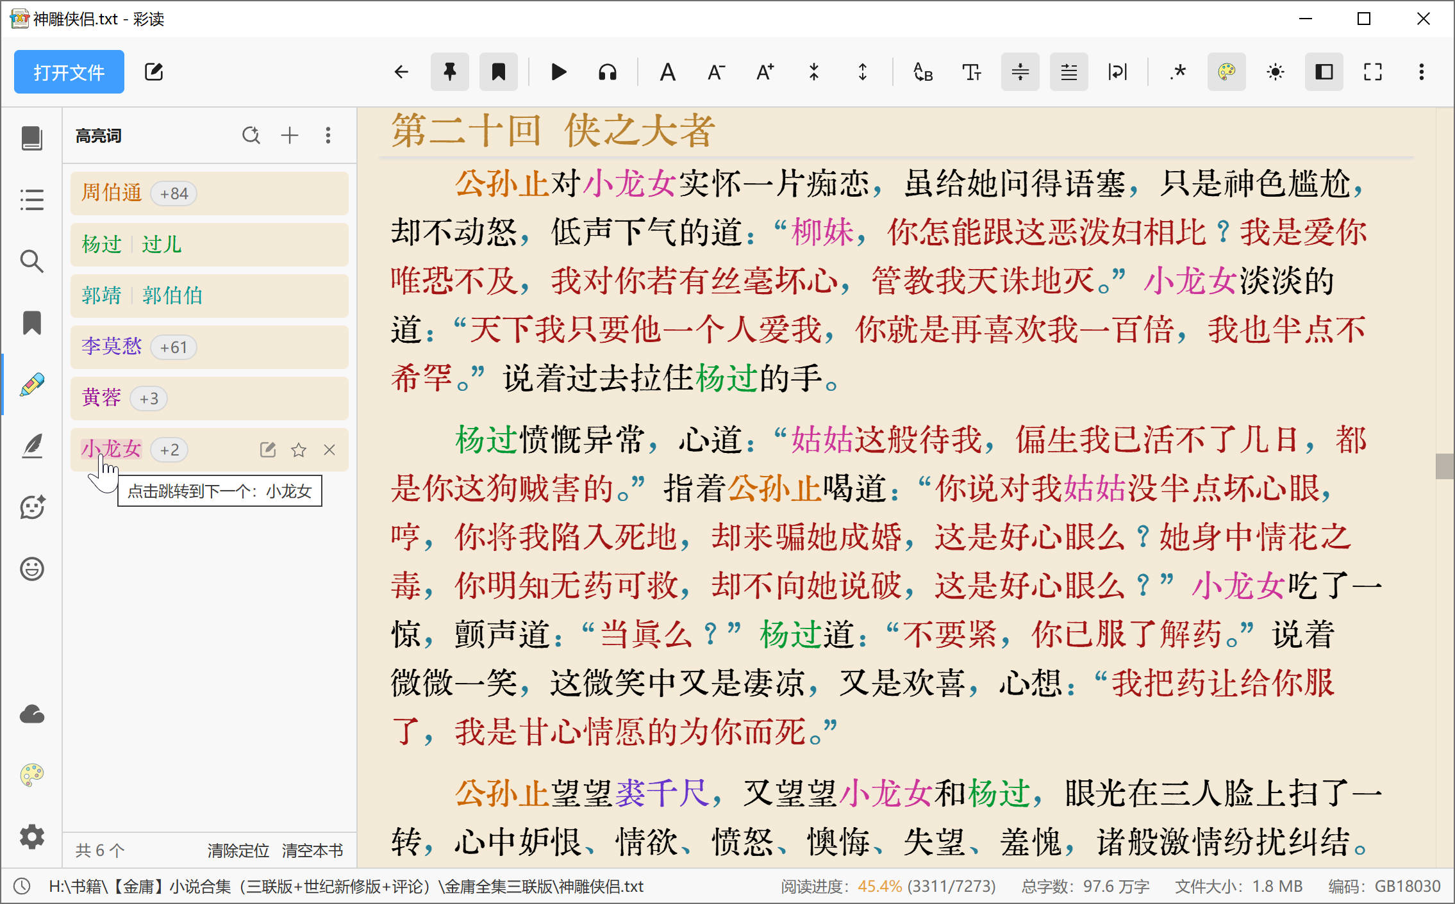Switch brightness mode with the sun icon

[1276, 72]
